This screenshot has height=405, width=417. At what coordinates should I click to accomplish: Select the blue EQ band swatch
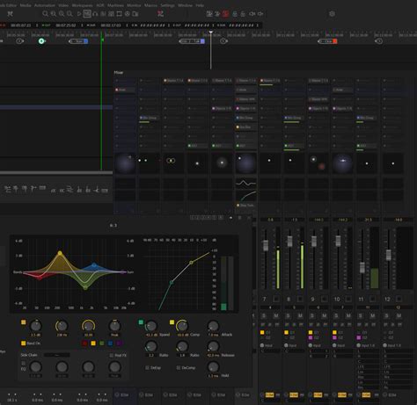coord(110,344)
